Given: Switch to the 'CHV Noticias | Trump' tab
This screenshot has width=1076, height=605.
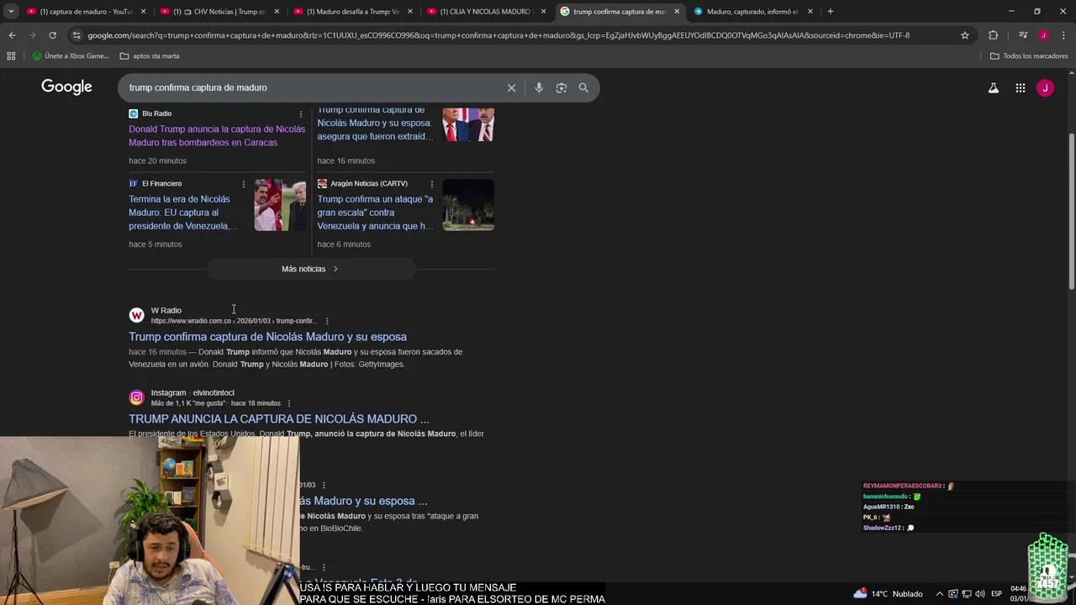Looking at the screenshot, I should (220, 11).
